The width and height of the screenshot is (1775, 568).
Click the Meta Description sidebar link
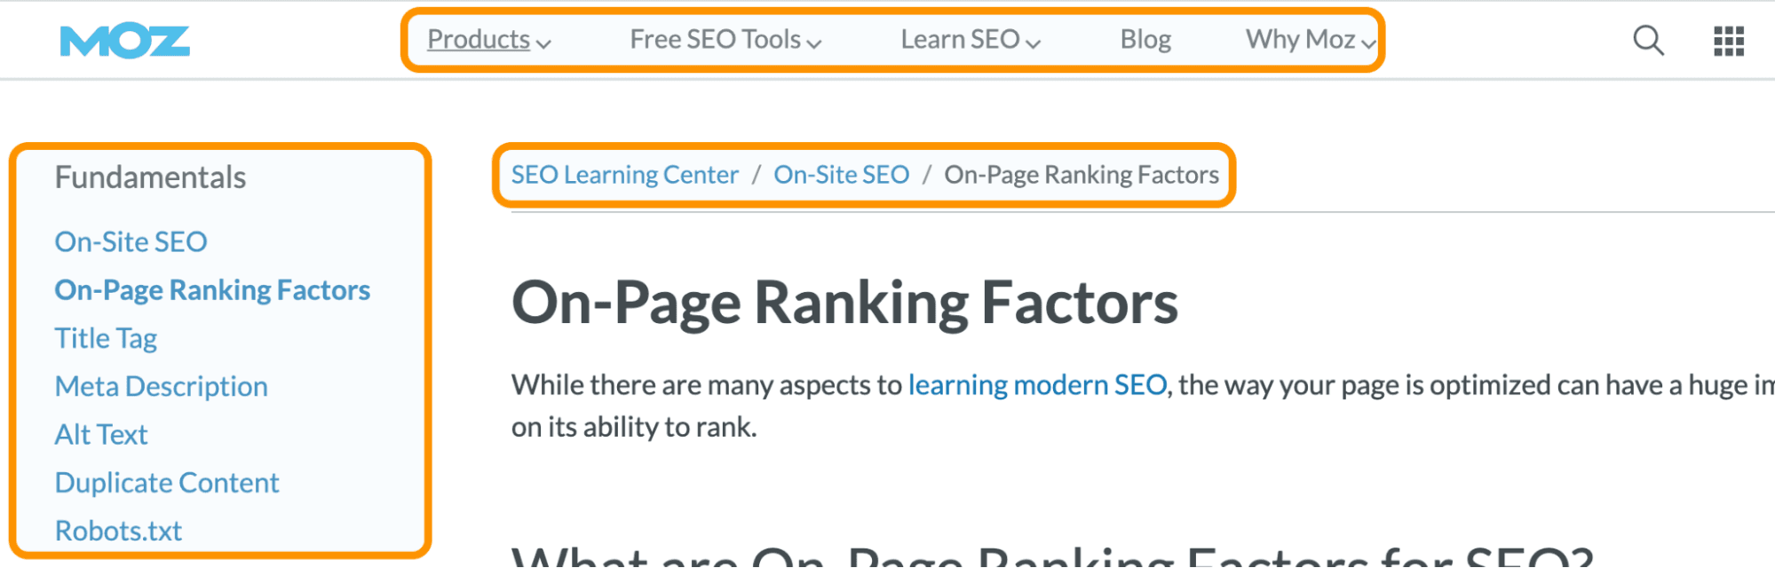[161, 386]
